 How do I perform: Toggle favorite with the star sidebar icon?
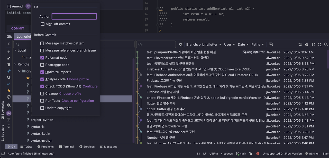(9, 90)
